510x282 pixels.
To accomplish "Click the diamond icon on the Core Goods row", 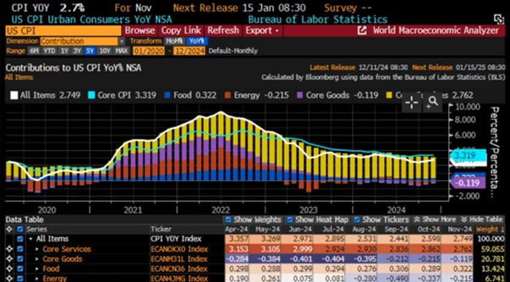I will (8, 259).
